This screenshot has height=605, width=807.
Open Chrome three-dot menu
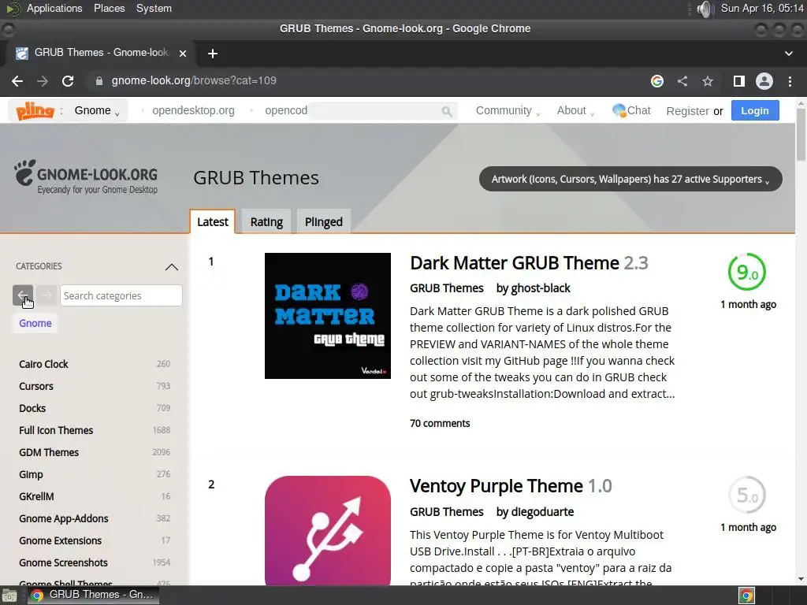pyautogui.click(x=790, y=81)
